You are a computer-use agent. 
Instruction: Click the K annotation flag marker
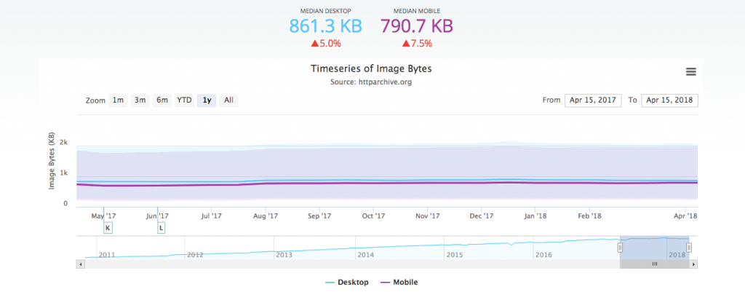108,228
